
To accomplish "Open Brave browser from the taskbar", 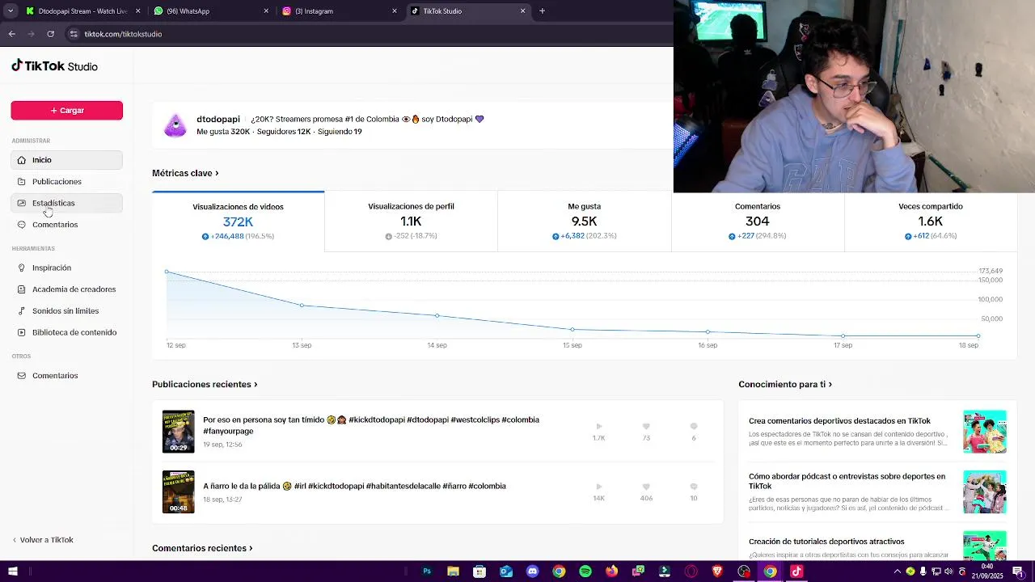I will tap(717, 571).
